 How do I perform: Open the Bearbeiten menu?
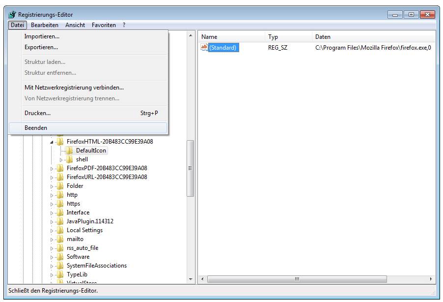coord(44,25)
